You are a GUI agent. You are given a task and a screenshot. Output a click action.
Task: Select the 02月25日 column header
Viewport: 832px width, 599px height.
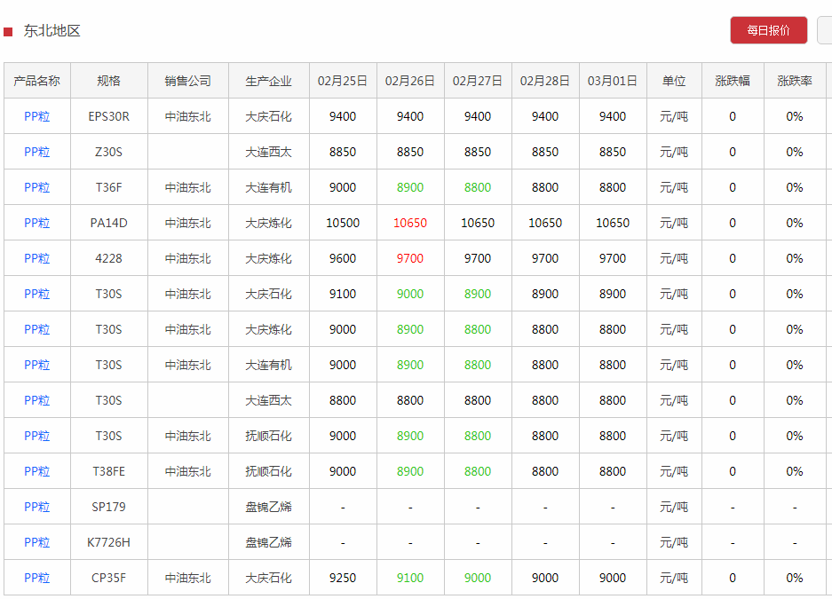pyautogui.click(x=343, y=81)
